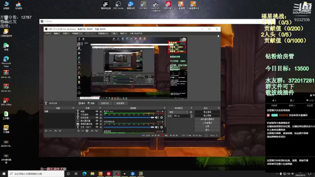The image size is (315, 177).
Task: Click the 工作室模式 studio mode button
Action: pos(207,123)
